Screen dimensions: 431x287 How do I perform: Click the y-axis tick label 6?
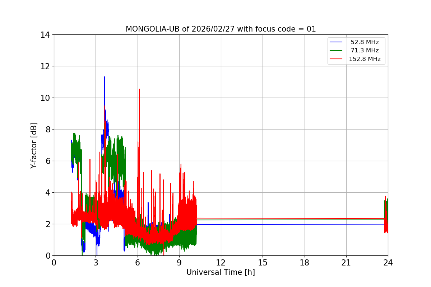(x=47, y=161)
